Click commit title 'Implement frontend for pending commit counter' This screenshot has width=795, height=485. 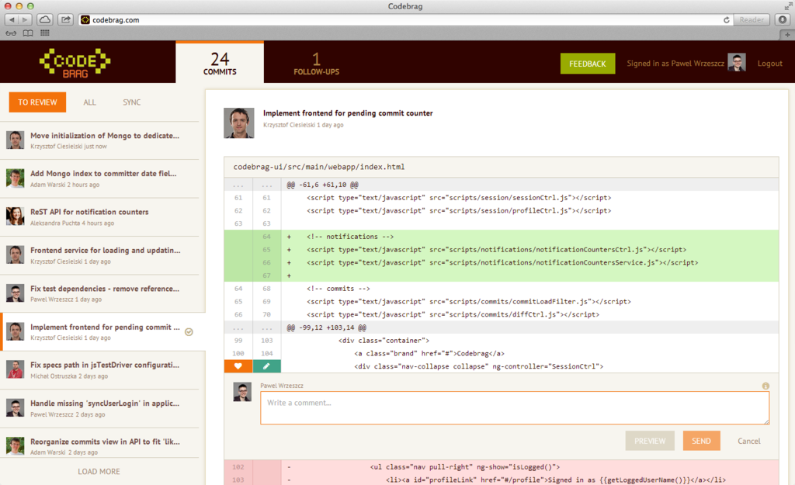click(x=348, y=113)
